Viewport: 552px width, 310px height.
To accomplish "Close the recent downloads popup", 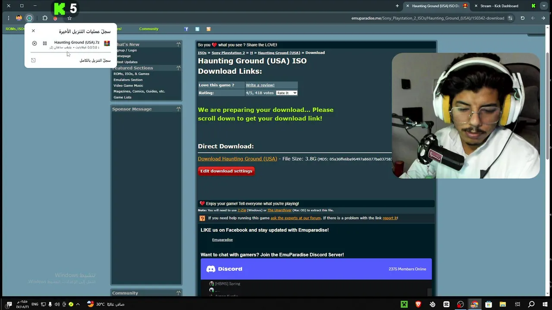I will (33, 31).
